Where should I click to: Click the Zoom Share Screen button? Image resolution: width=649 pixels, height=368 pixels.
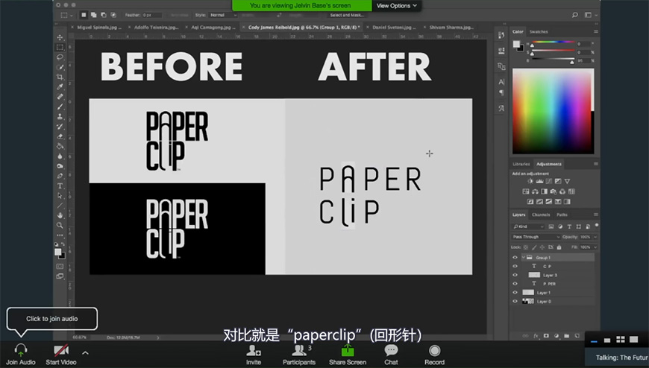[348, 355]
